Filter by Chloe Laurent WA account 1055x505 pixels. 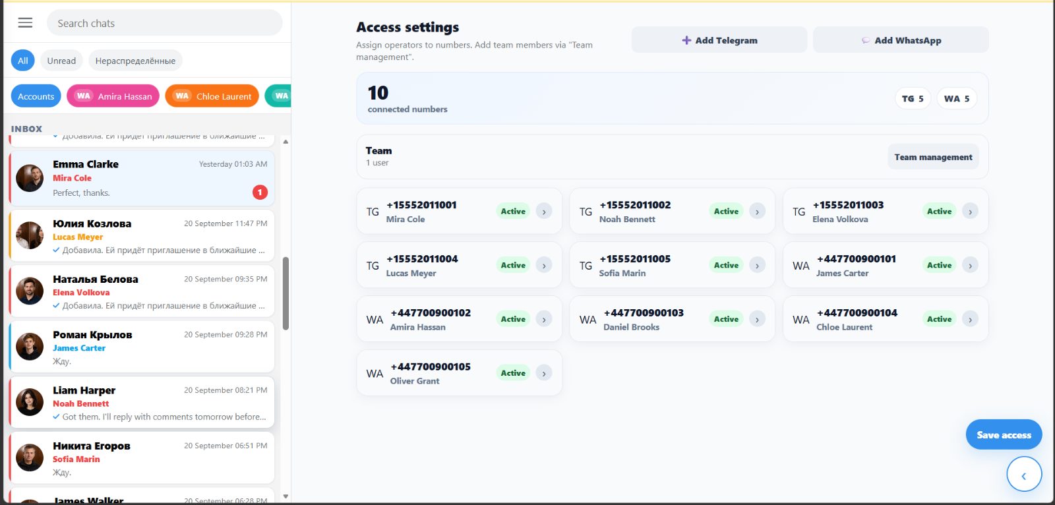coord(212,96)
